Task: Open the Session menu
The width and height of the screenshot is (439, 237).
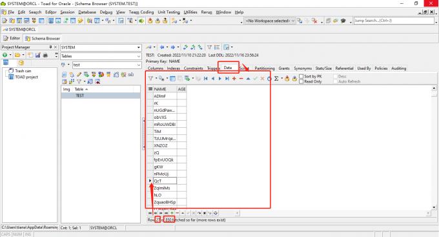Action: pyautogui.click(x=68, y=12)
